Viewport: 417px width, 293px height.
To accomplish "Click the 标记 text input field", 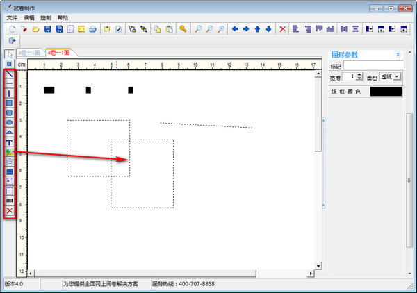I will [x=372, y=65].
